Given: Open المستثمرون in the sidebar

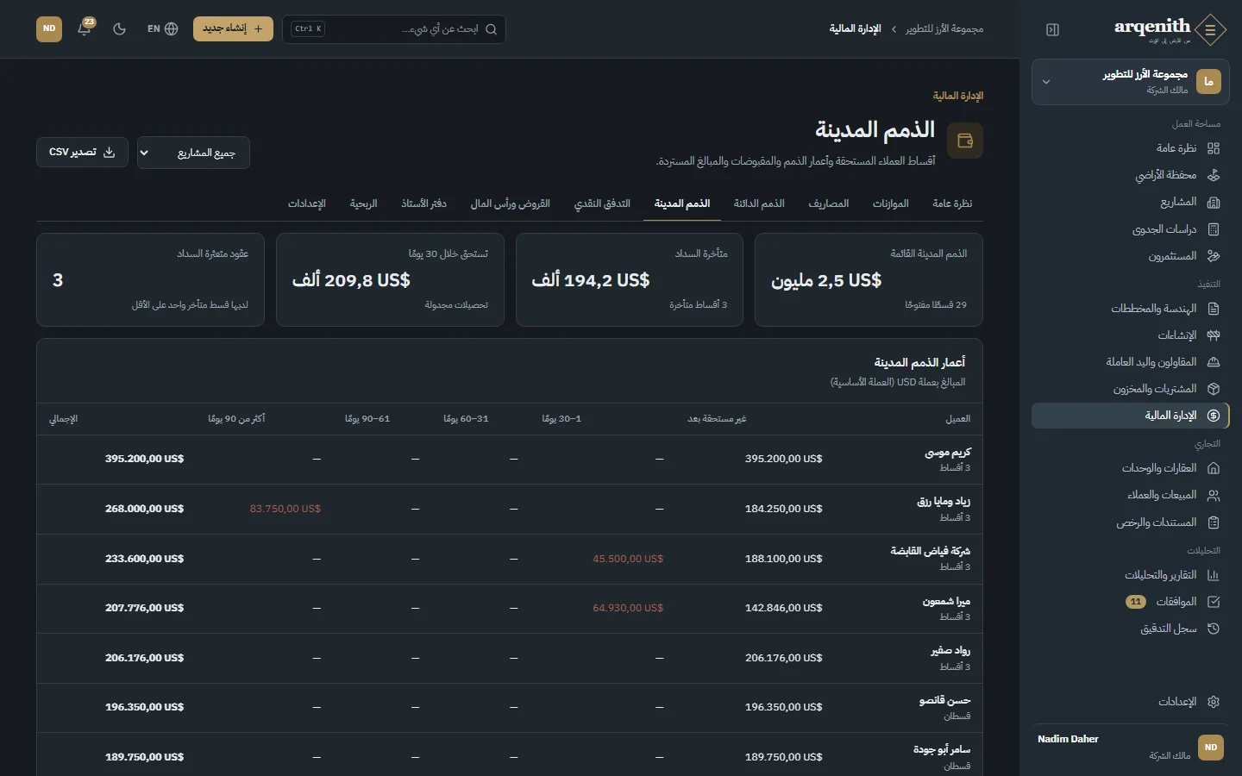Looking at the screenshot, I should [x=1131, y=256].
